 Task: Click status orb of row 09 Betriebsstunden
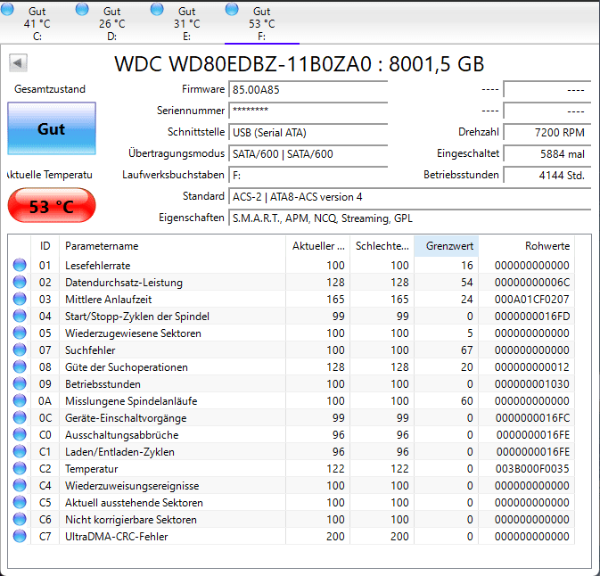(20, 383)
